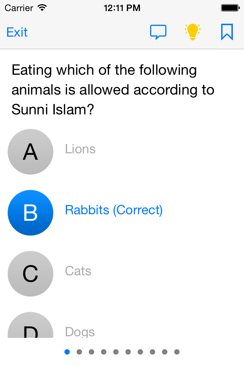Select the blue answer circle B

click(30, 213)
